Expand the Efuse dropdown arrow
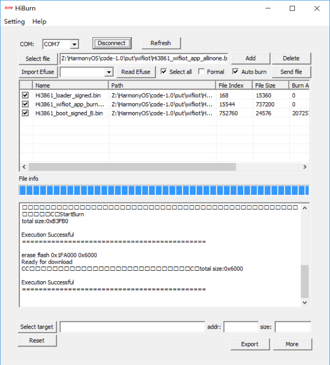The height and width of the screenshot is (365, 330). pos(109,72)
